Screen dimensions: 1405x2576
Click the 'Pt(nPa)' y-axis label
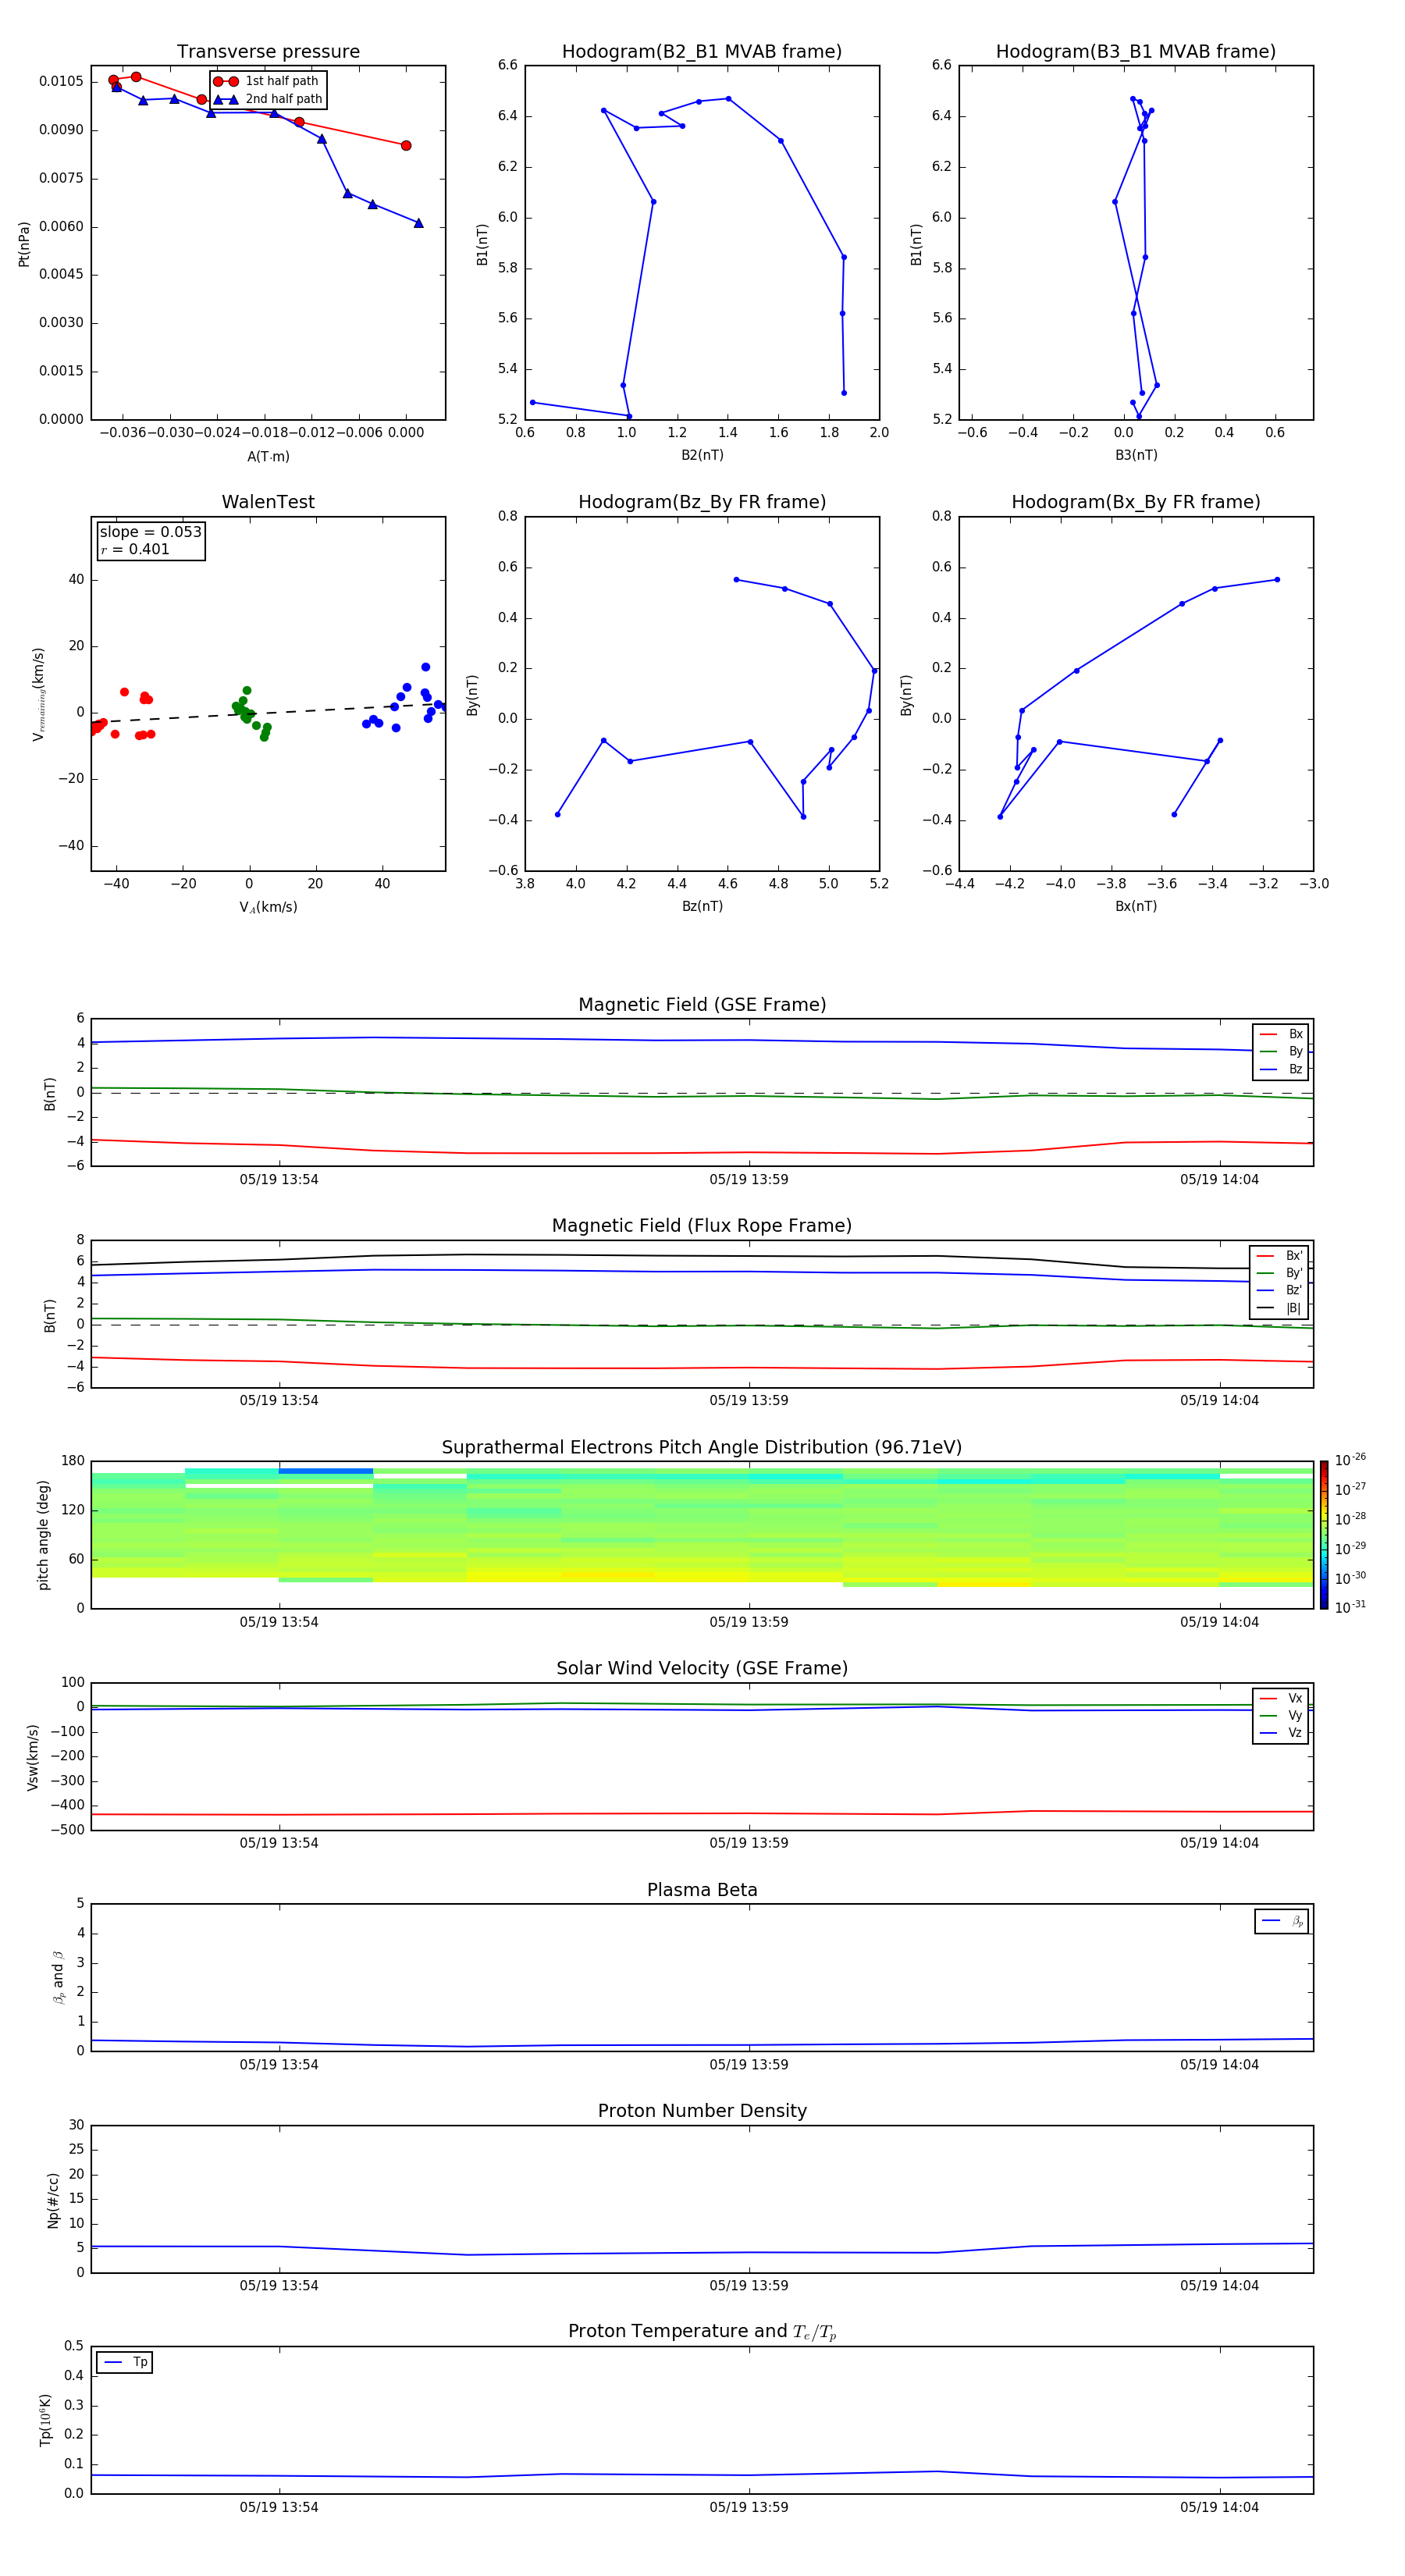coord(24,243)
